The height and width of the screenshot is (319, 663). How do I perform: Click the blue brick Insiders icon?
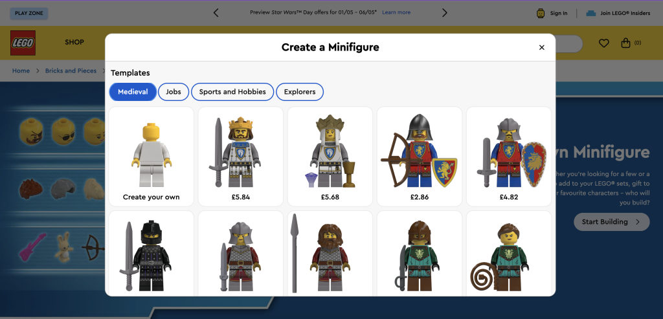(x=590, y=13)
